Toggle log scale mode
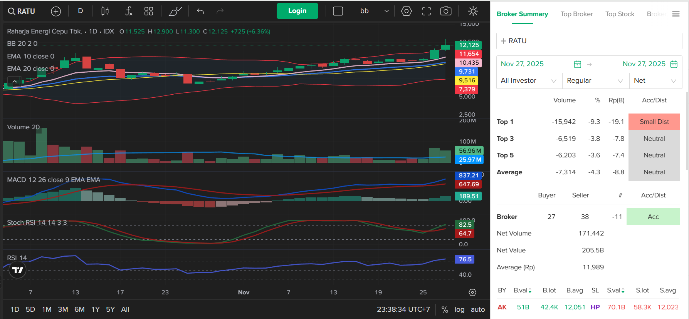This screenshot has width=689, height=319. point(459,309)
